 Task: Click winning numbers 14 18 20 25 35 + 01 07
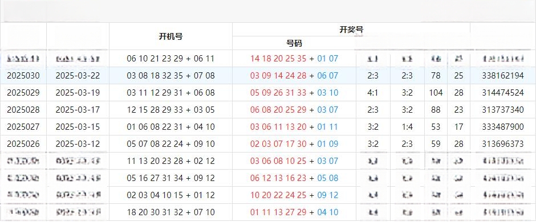tap(294, 59)
